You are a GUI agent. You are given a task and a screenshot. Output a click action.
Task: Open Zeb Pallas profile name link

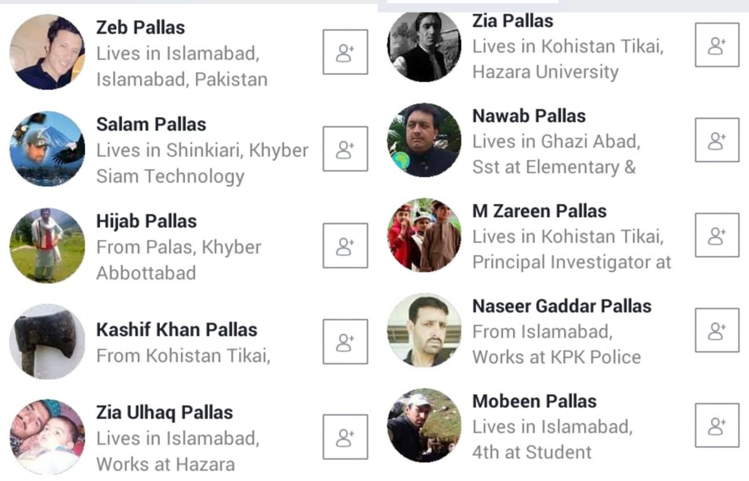tap(140, 27)
